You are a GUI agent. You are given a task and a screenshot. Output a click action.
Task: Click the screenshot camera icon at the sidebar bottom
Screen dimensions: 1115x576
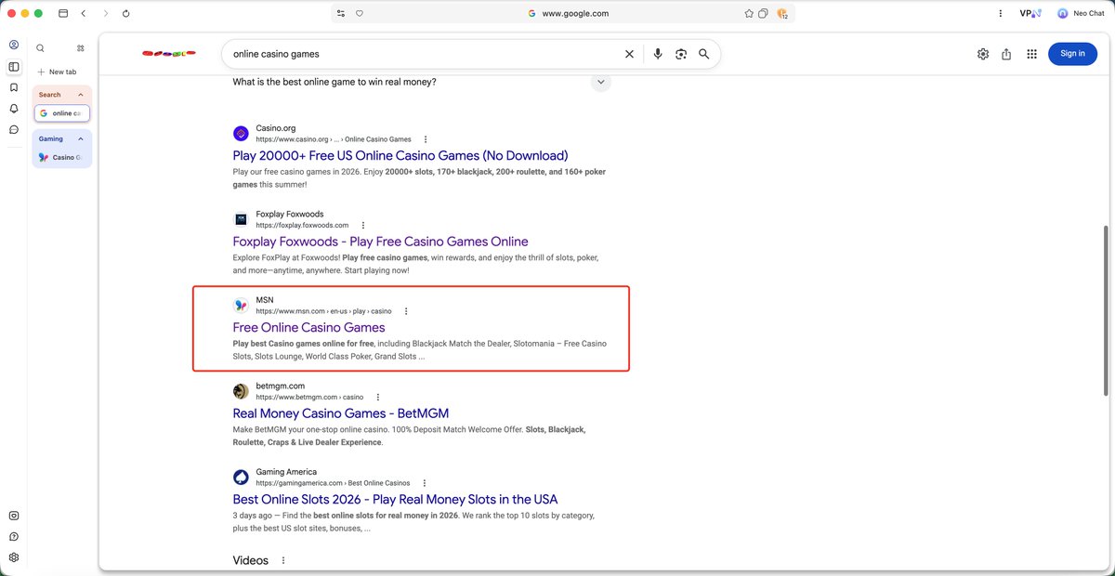click(14, 516)
